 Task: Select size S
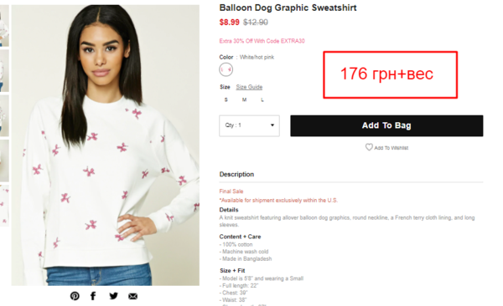click(x=226, y=99)
